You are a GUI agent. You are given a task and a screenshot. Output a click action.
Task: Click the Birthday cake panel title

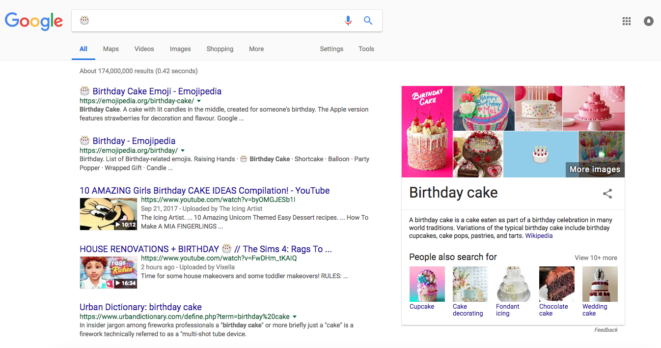(x=453, y=193)
